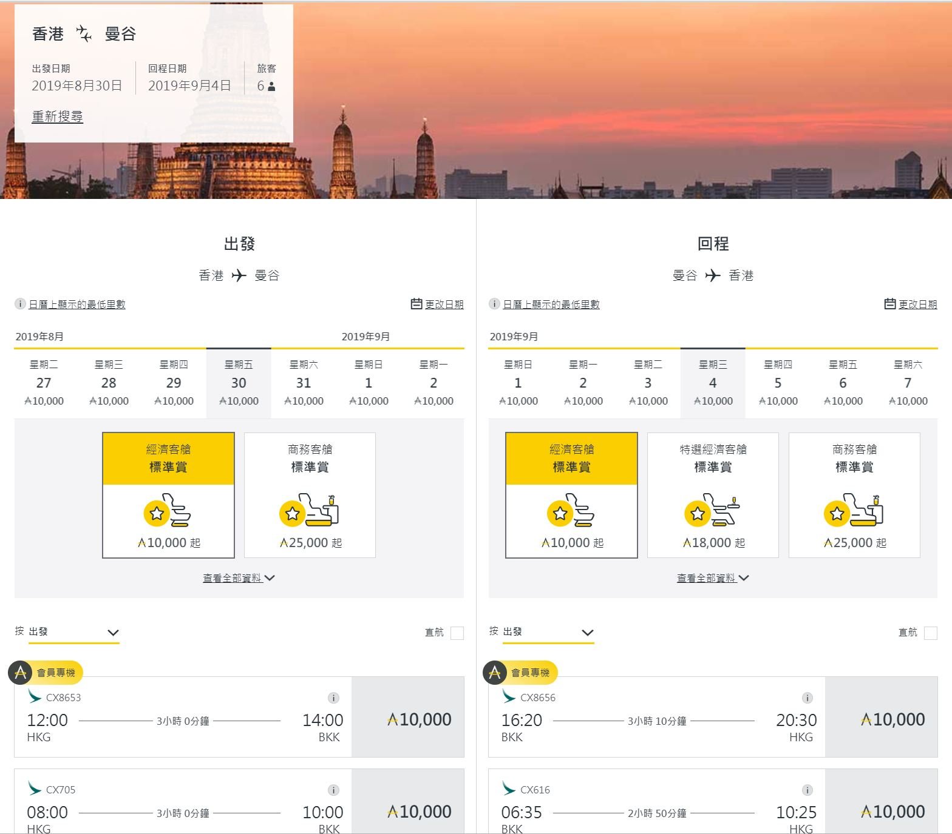Image resolution: width=952 pixels, height=834 pixels.
Task: Click return 更改日期 link
Action: click(917, 304)
